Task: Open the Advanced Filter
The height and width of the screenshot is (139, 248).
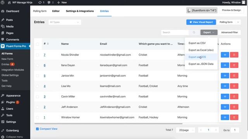Action: click(229, 32)
